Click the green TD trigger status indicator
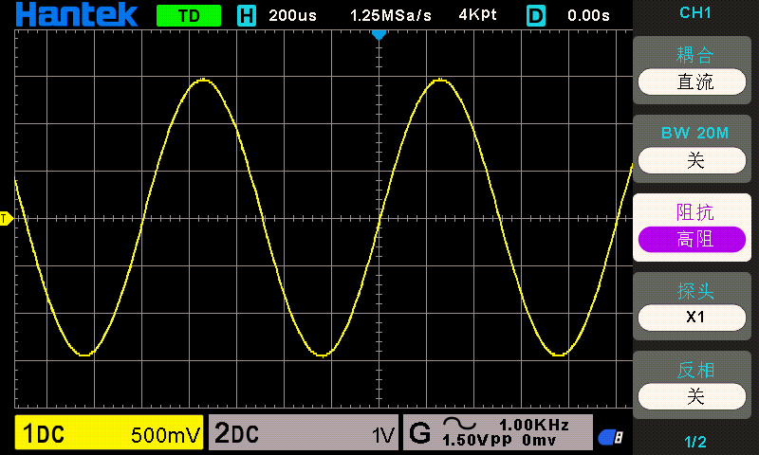The height and width of the screenshot is (455, 759). 188,15
